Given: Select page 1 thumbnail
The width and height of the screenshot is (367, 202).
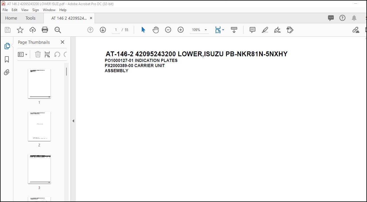Looking at the screenshot, I should point(39,84).
